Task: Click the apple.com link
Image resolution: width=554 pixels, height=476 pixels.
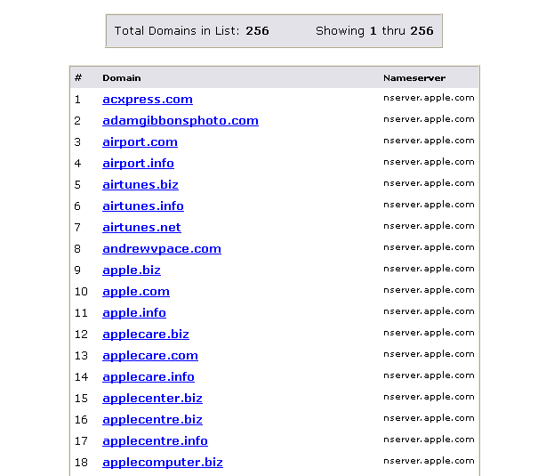Action: coord(135,292)
